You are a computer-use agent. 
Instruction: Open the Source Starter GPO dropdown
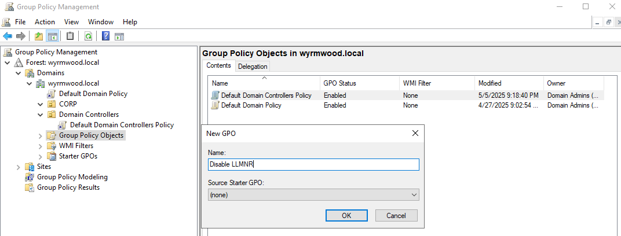tap(313, 195)
